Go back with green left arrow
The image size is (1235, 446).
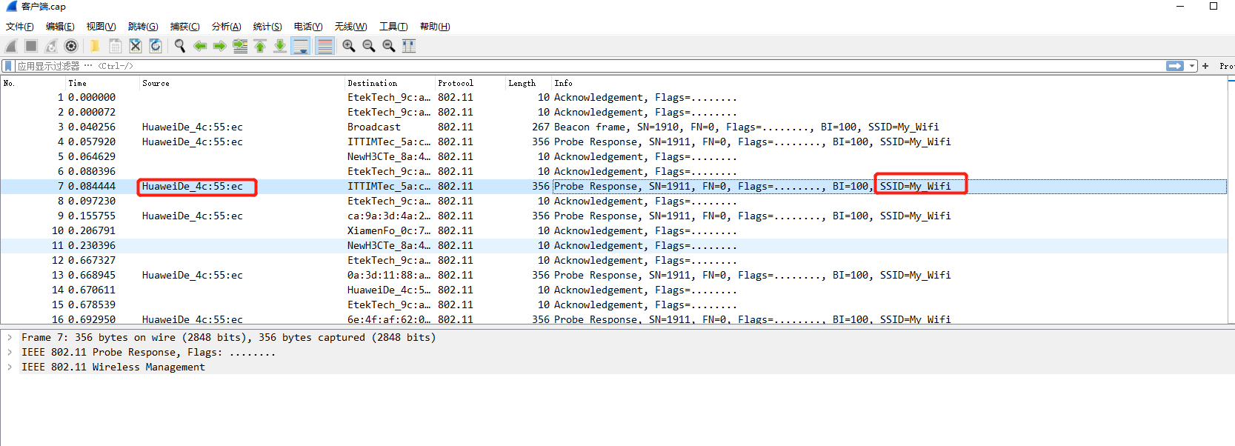click(199, 46)
